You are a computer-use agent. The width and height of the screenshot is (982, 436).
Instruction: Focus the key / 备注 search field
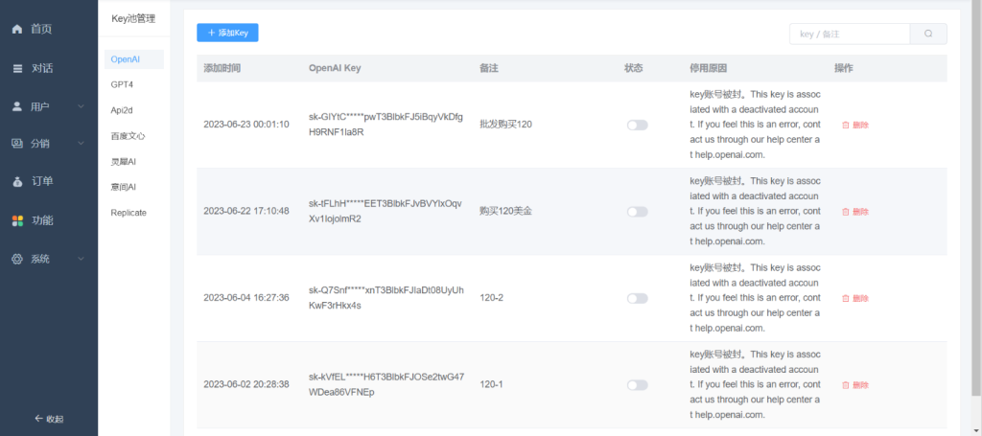coord(850,34)
